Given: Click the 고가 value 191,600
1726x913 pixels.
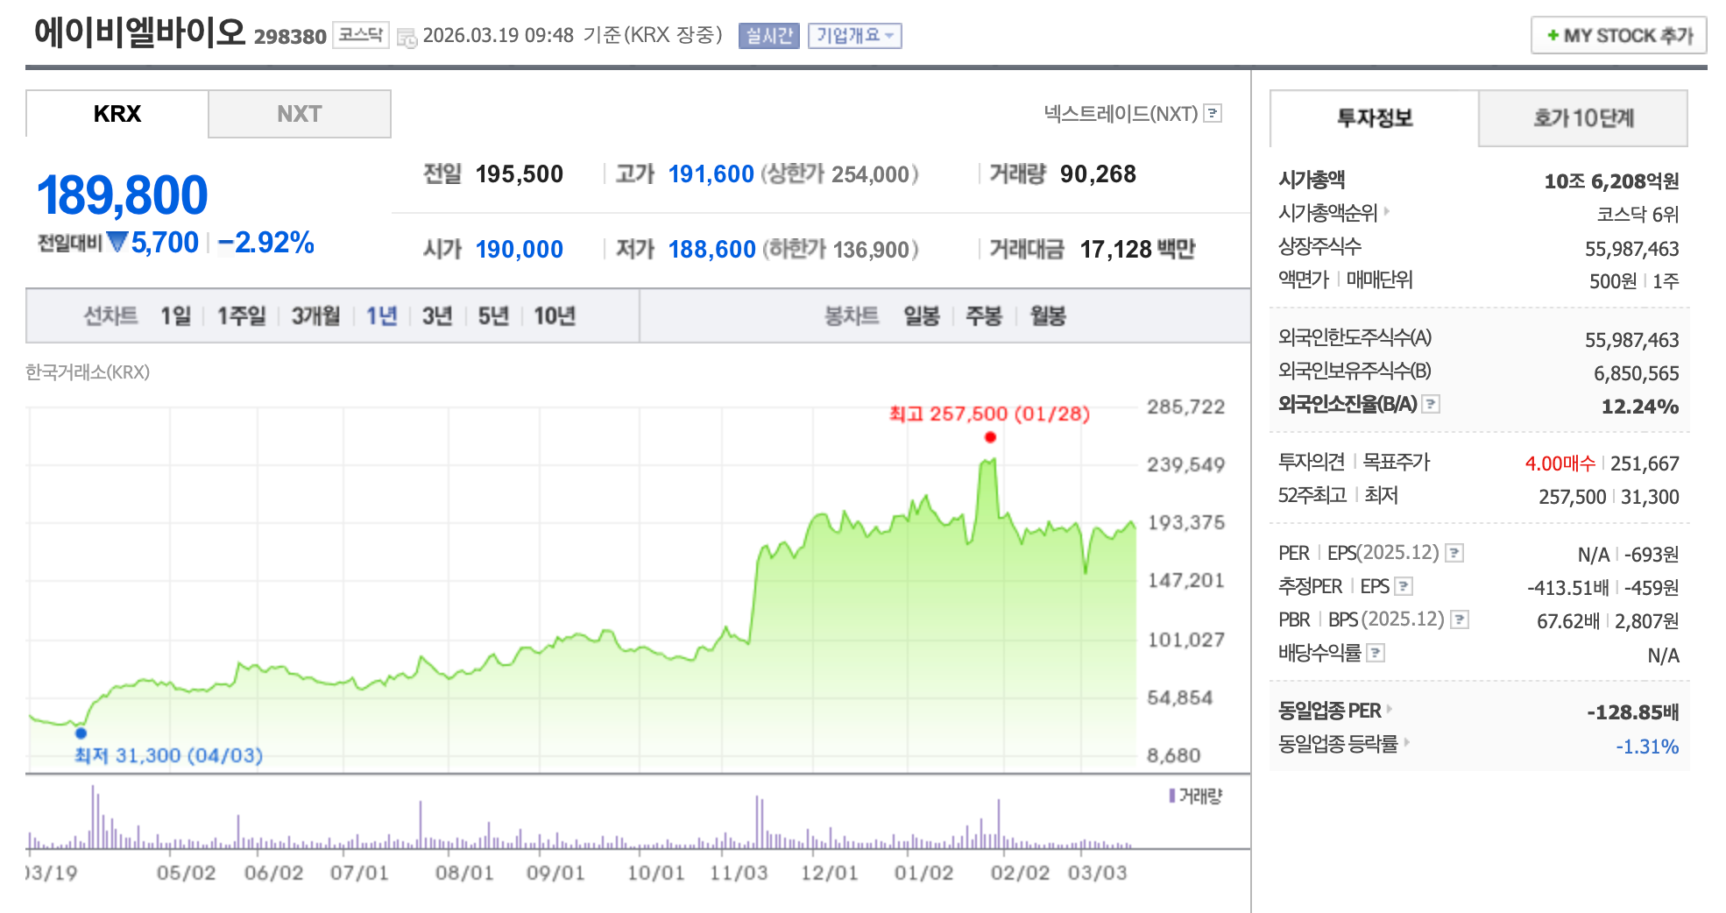Looking at the screenshot, I should click(711, 174).
